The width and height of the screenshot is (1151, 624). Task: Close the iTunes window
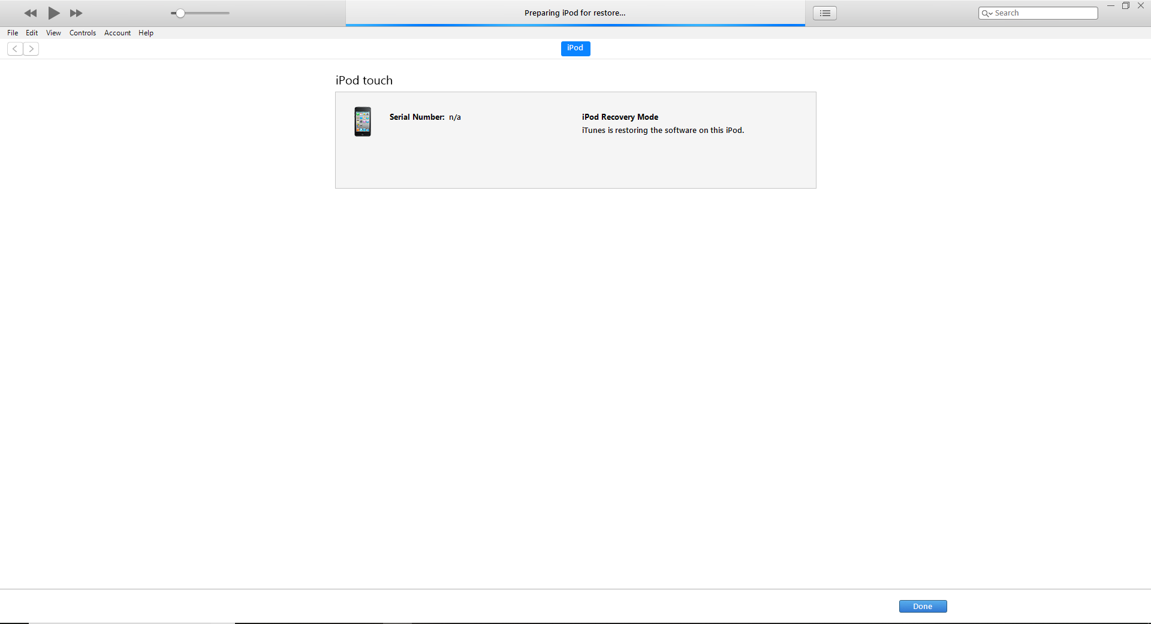click(x=1141, y=5)
